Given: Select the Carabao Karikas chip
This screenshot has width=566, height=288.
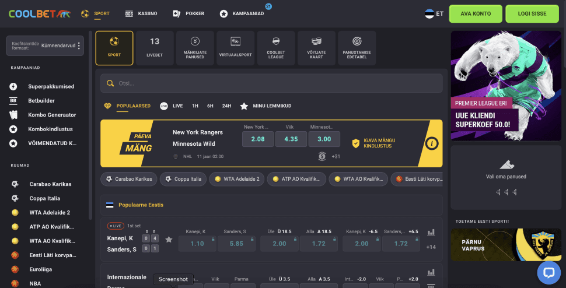Looking at the screenshot, I should tap(129, 179).
